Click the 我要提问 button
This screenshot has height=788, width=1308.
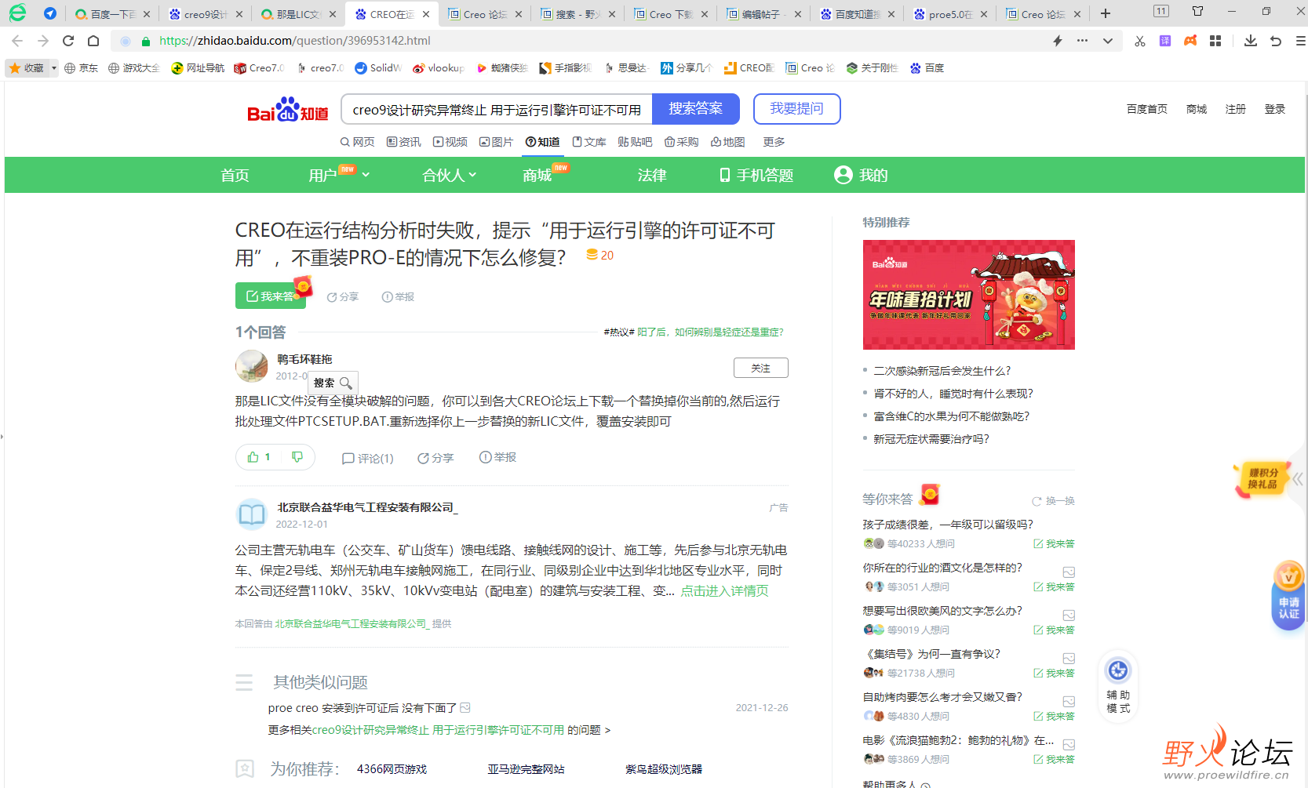[x=796, y=109]
